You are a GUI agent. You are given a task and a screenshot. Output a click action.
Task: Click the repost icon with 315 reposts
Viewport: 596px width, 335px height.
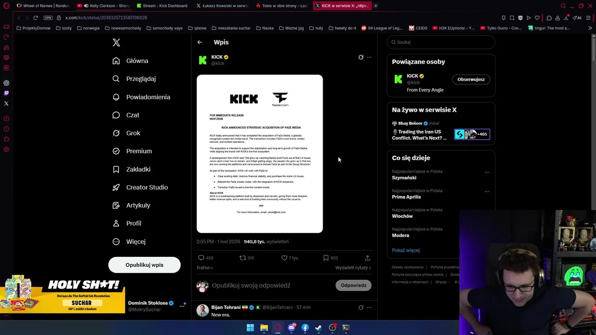coord(242,258)
